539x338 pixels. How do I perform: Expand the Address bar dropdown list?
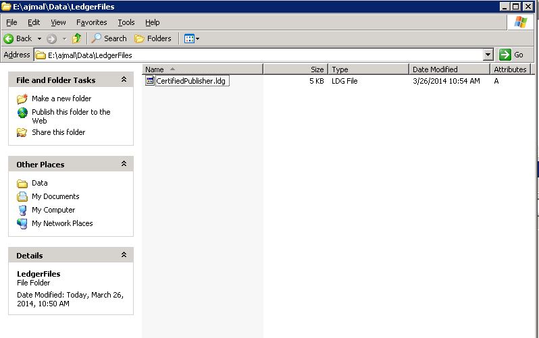488,55
